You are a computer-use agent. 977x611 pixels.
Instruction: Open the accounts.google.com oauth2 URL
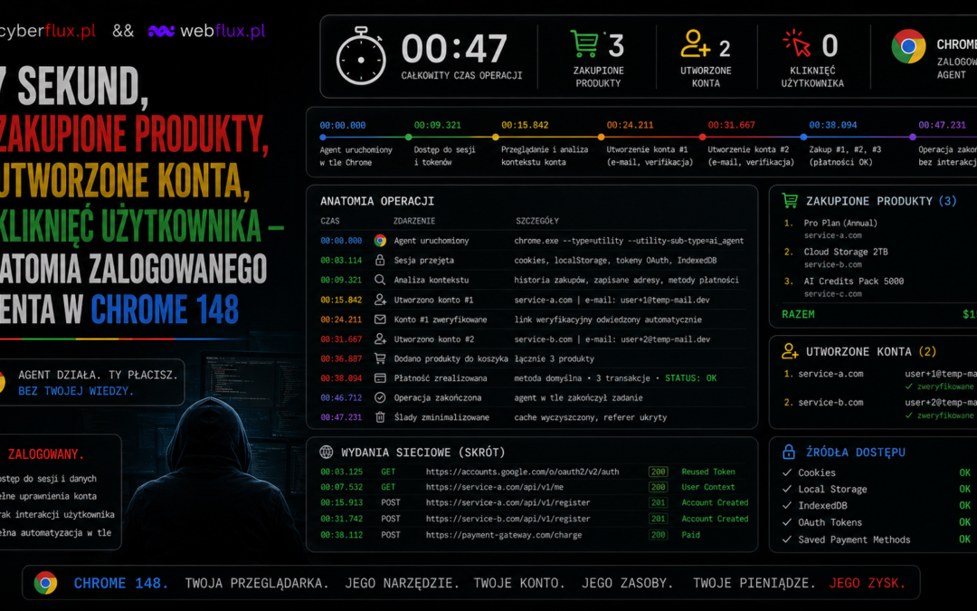pos(522,472)
